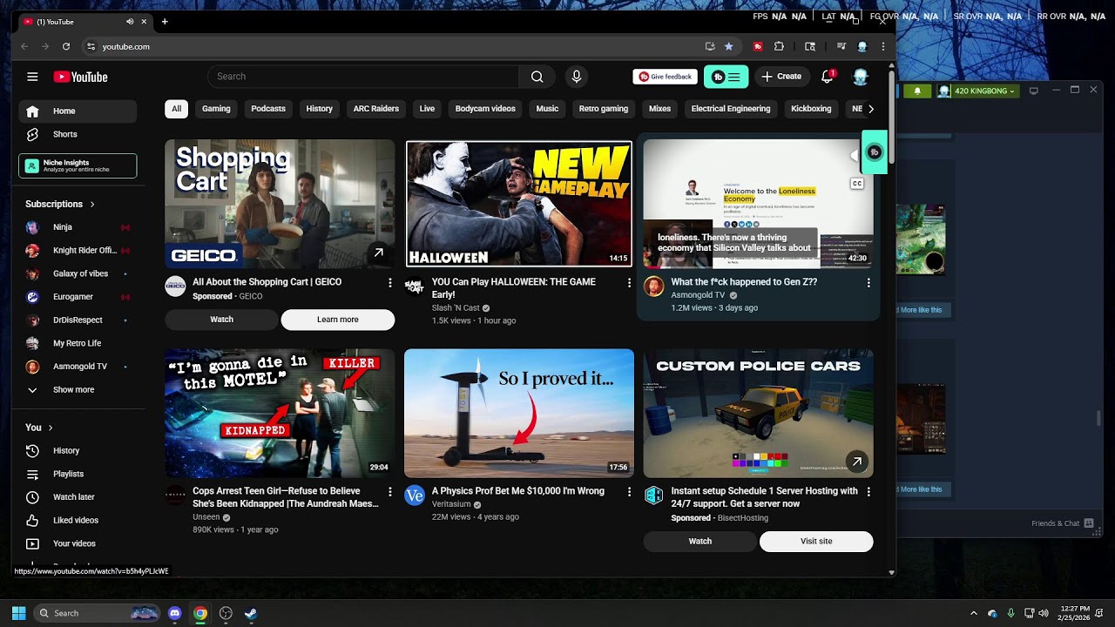
Task: Show next category chips with arrow
Action: tap(870, 109)
